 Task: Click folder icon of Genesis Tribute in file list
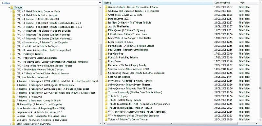pyautogui.click(x=106, y=7)
